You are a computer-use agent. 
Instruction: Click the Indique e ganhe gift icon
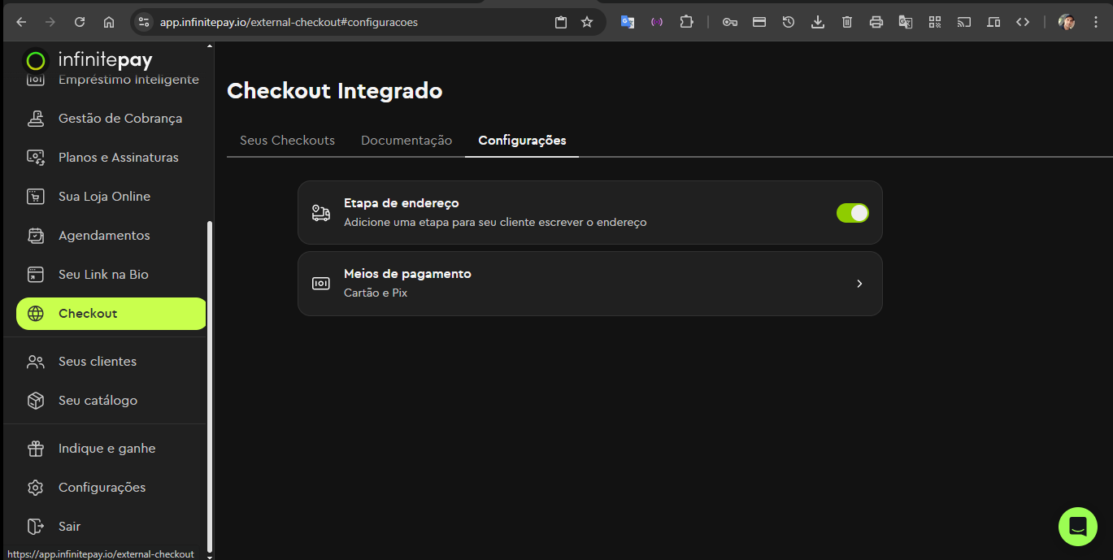click(x=36, y=449)
